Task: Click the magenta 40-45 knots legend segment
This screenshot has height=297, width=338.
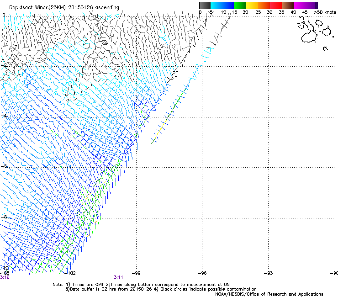Action: 300,5
